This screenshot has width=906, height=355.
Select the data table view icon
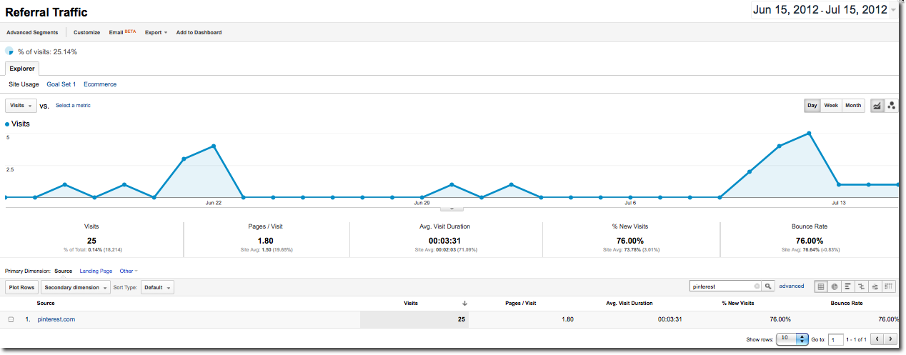821,286
